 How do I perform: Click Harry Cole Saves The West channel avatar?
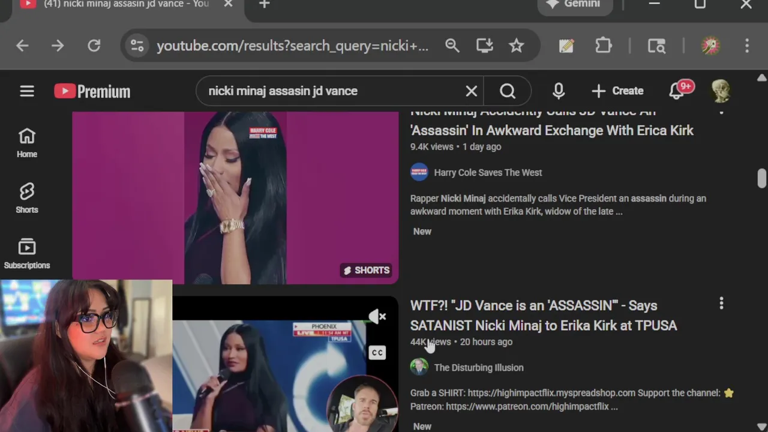(419, 172)
